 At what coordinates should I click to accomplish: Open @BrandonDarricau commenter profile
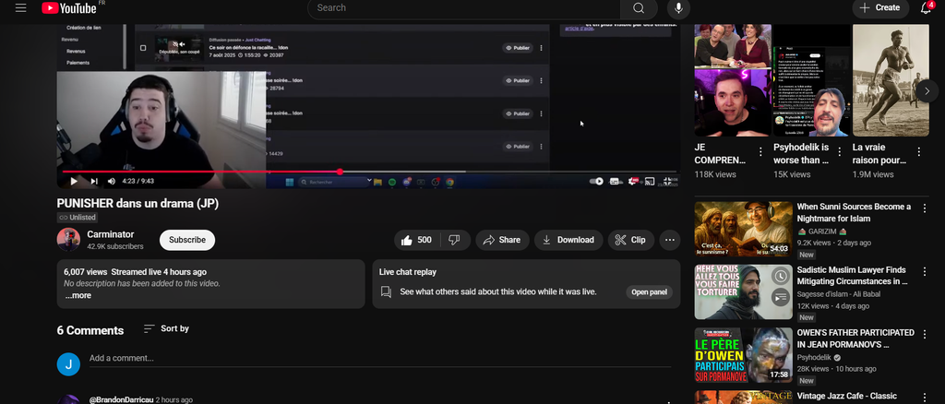(122, 399)
